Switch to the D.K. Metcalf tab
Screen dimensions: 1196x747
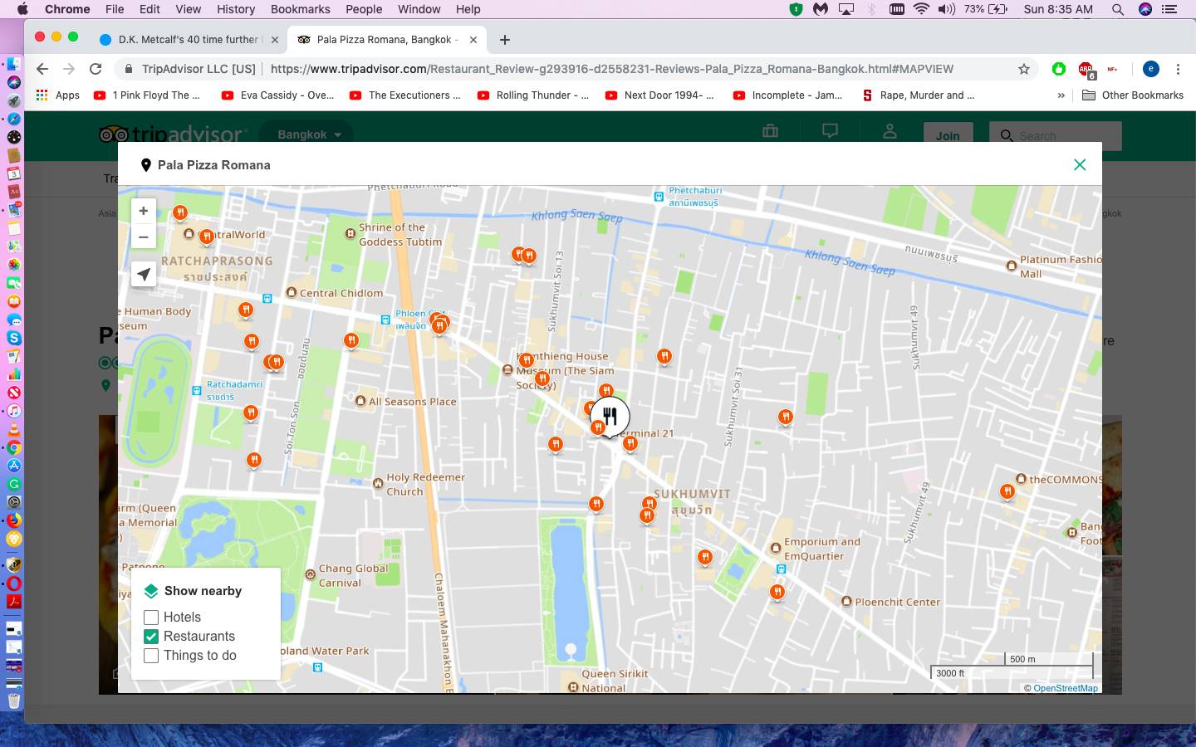coord(189,40)
